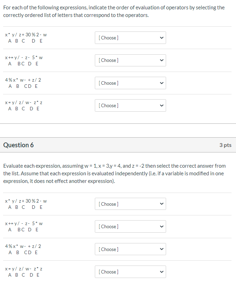Open the last [Choose] dropdown under Question 6
This screenshot has height=288, width=236.
(130, 272)
